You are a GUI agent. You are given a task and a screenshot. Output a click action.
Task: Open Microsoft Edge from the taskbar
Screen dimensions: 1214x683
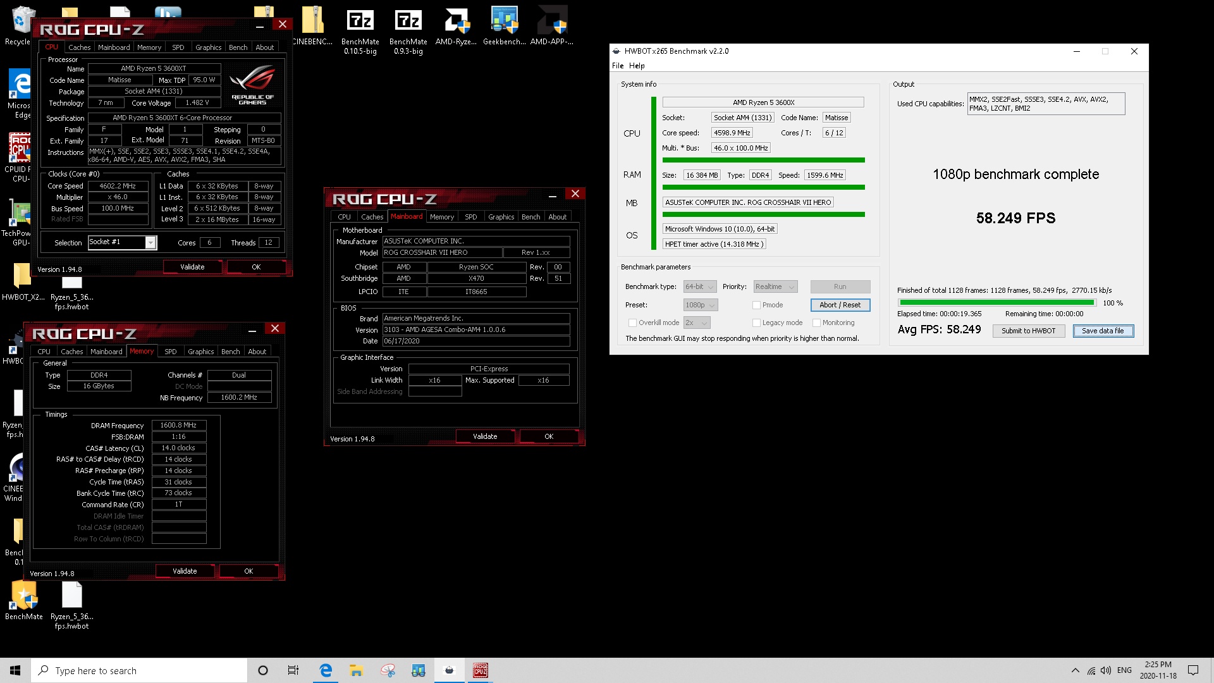point(326,670)
